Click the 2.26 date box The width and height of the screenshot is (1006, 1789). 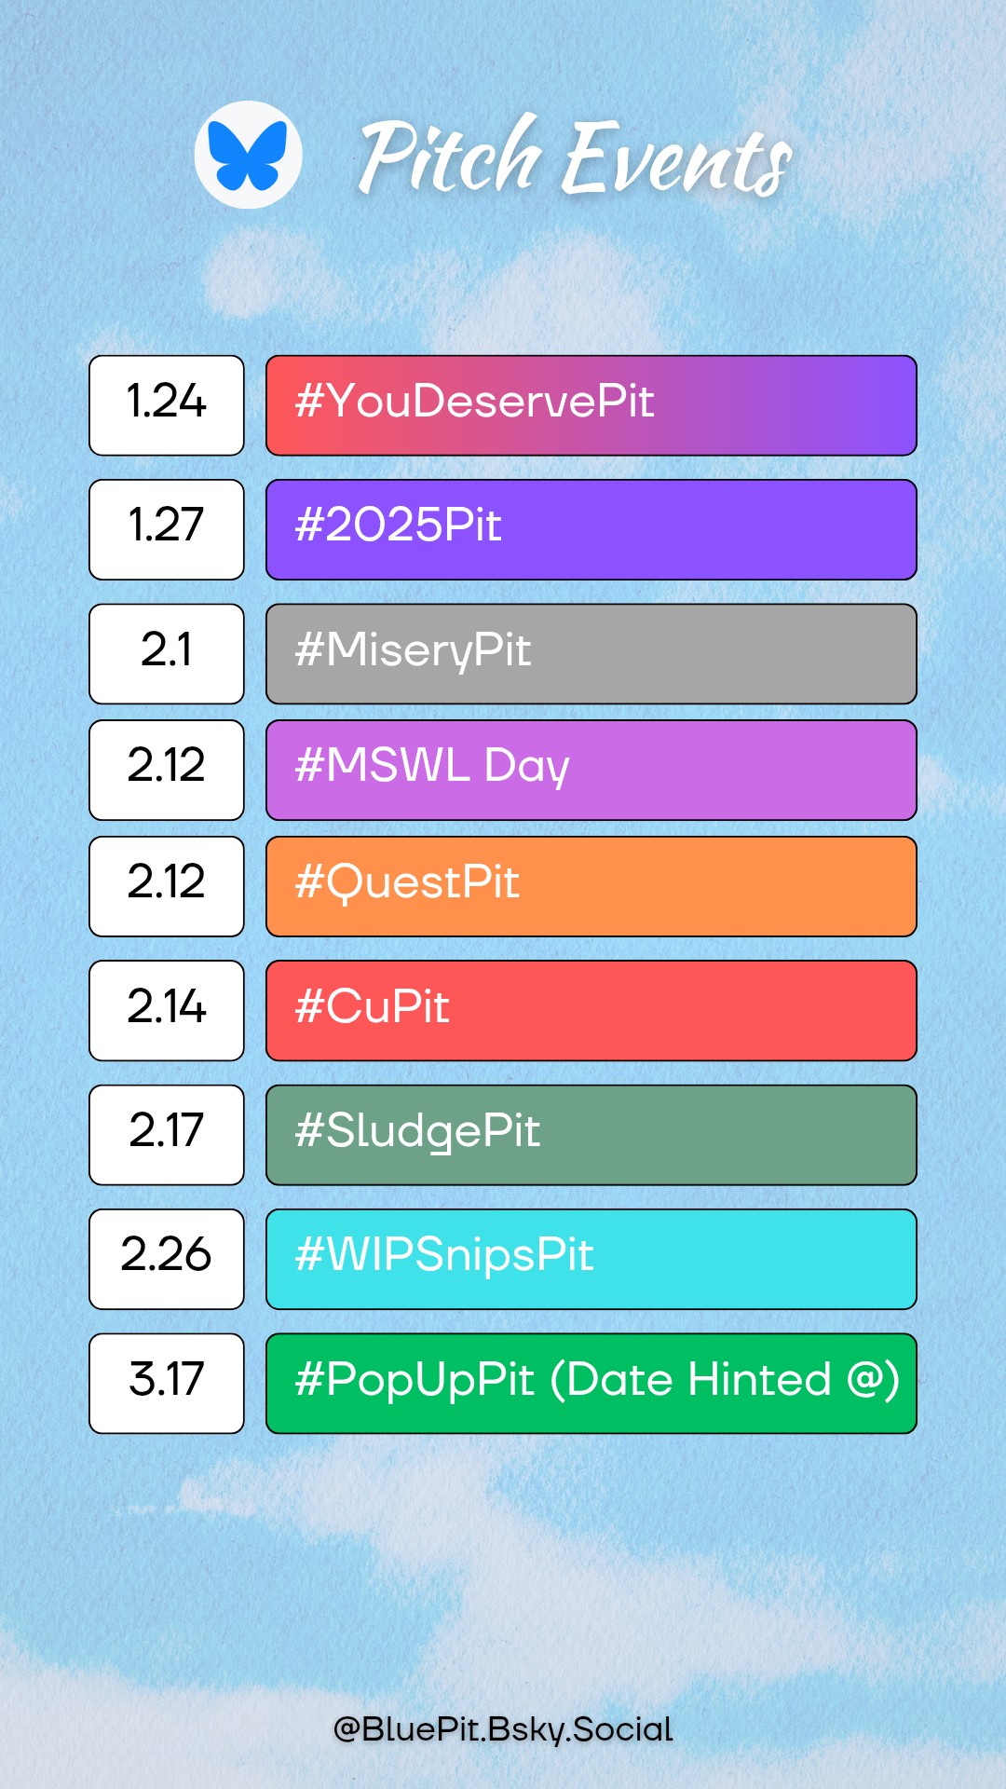click(167, 1259)
